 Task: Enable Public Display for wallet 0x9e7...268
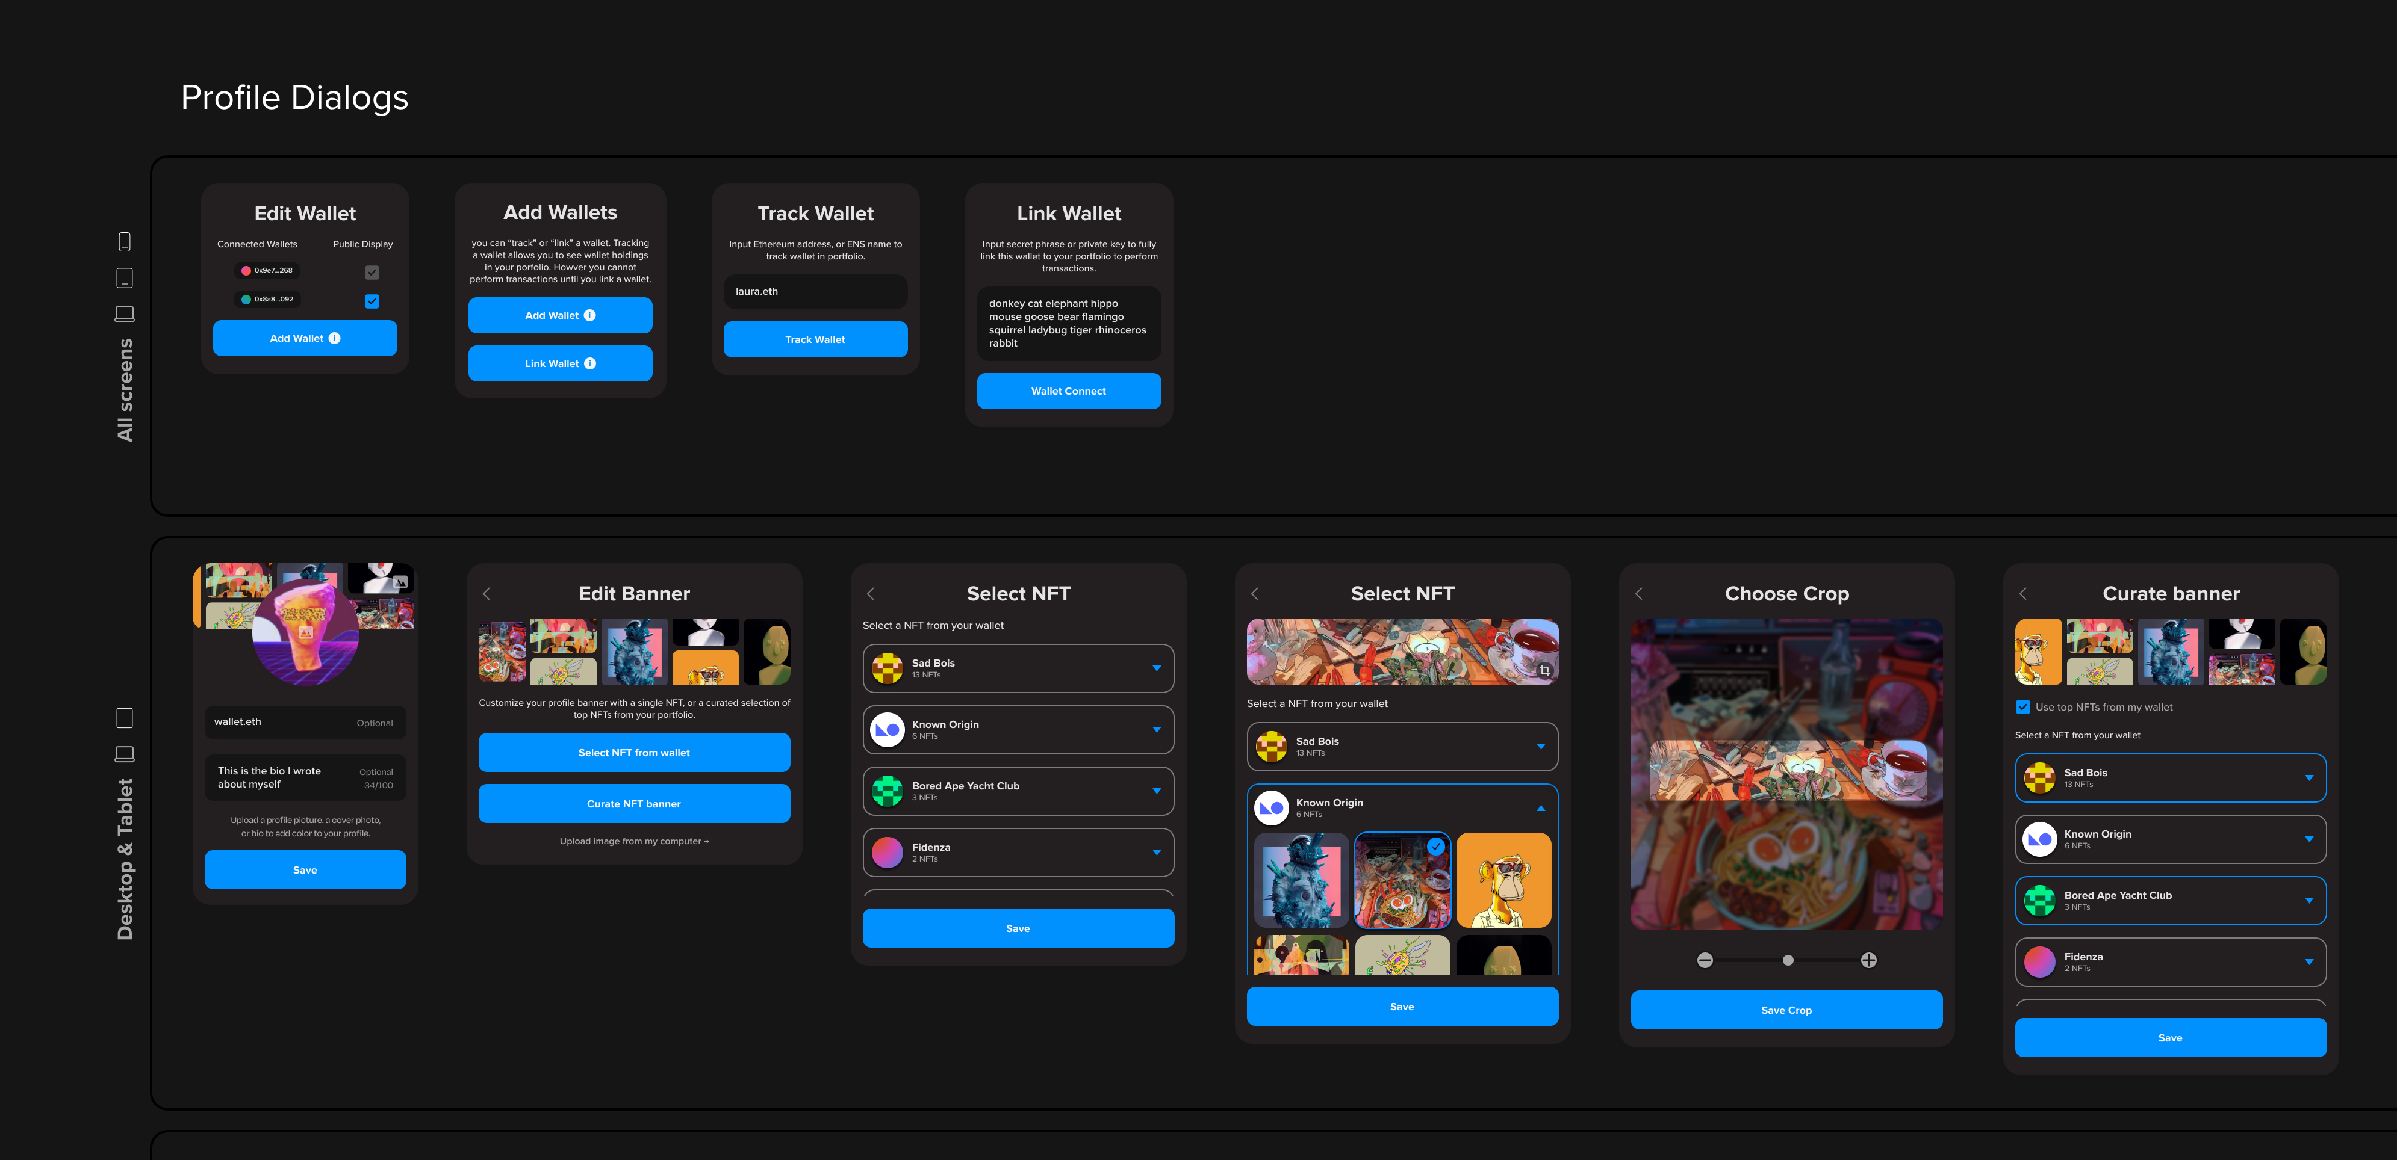coord(372,271)
